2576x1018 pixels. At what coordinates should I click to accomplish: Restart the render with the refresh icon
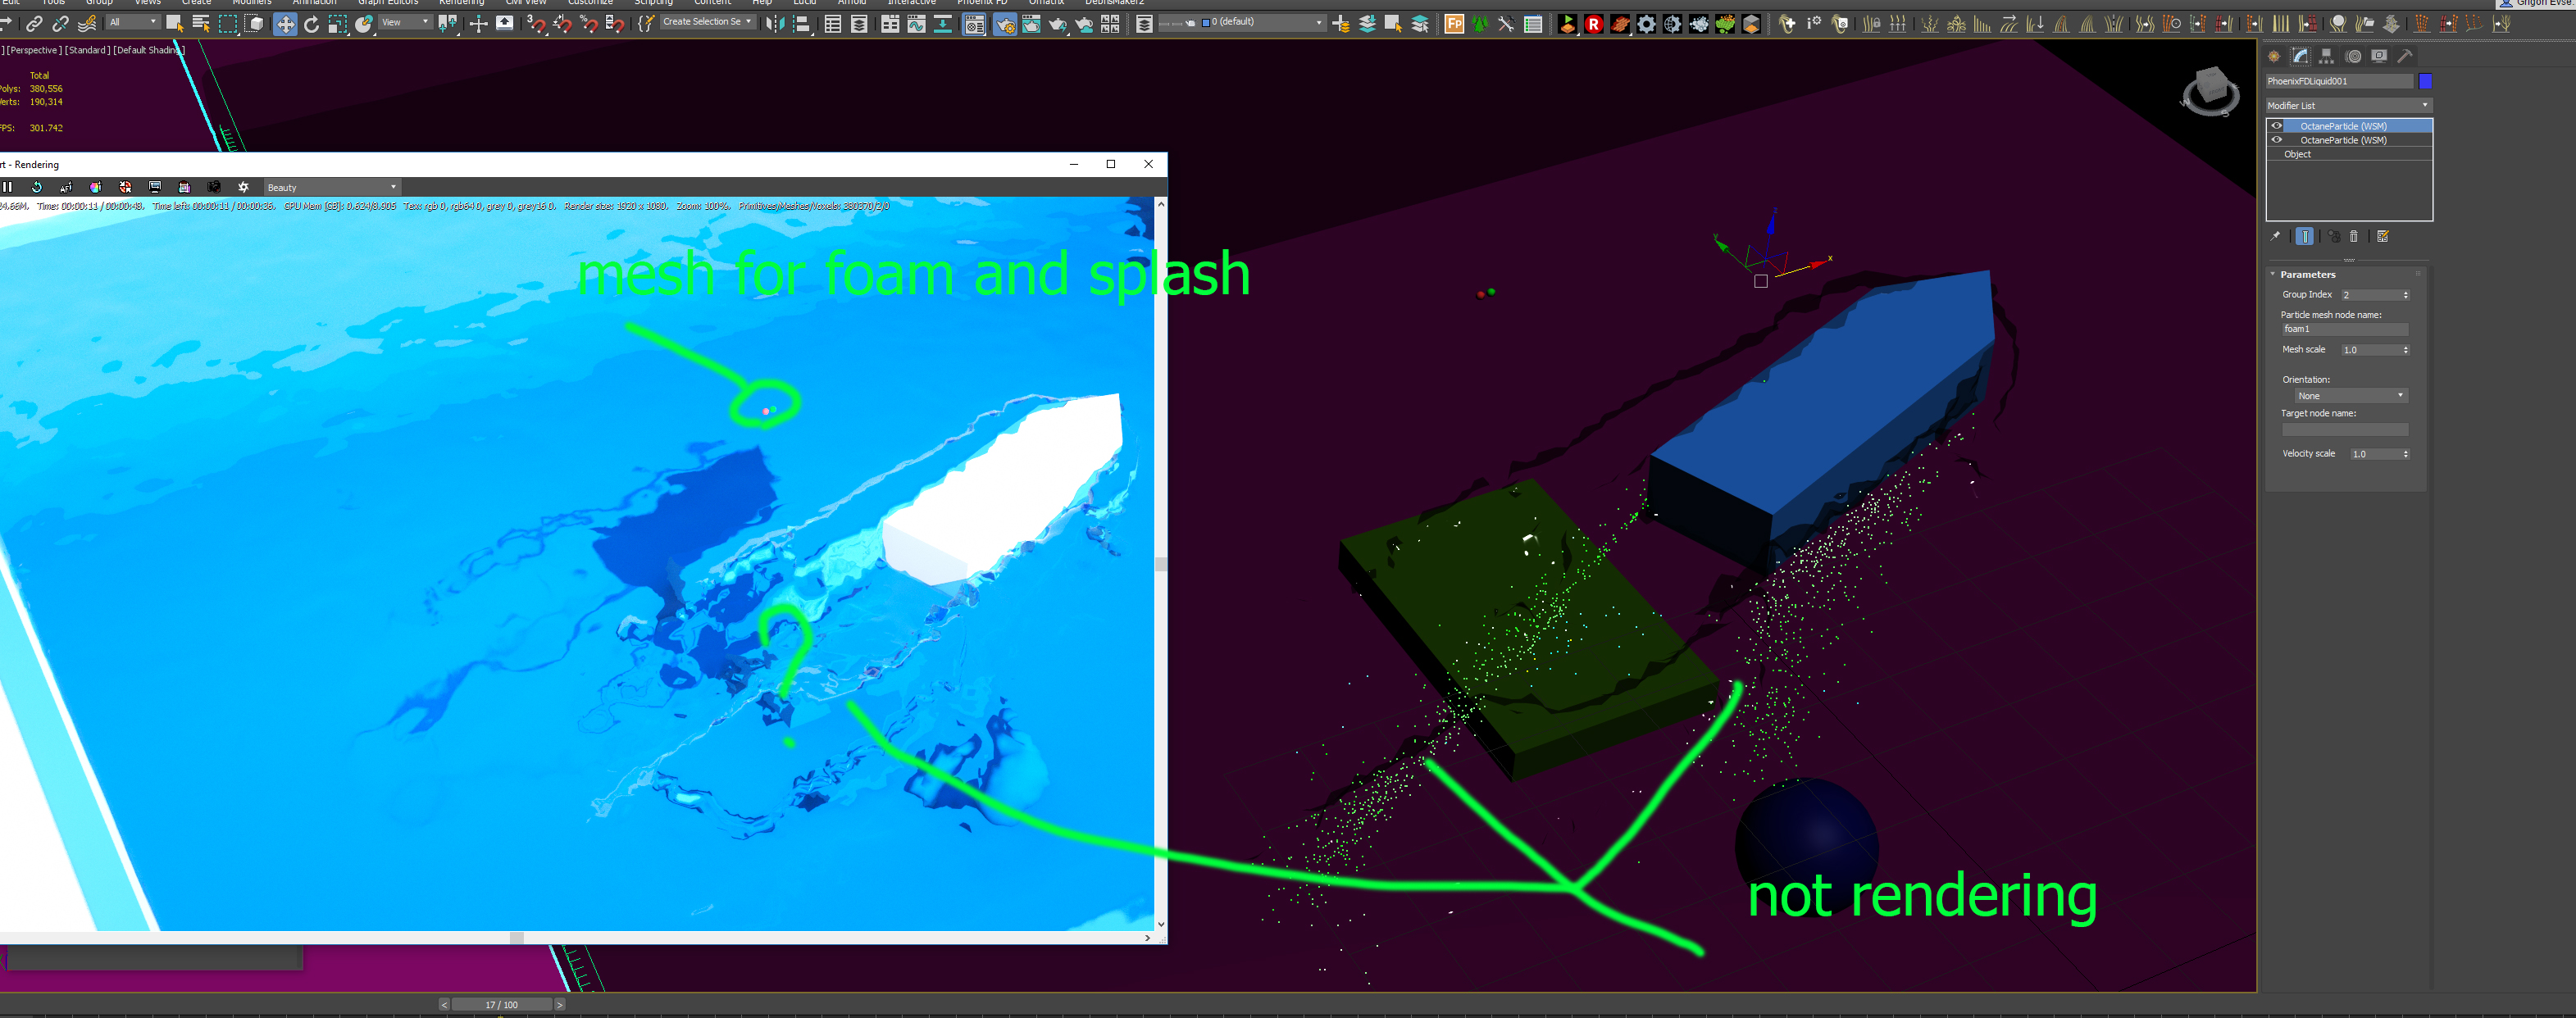[37, 187]
